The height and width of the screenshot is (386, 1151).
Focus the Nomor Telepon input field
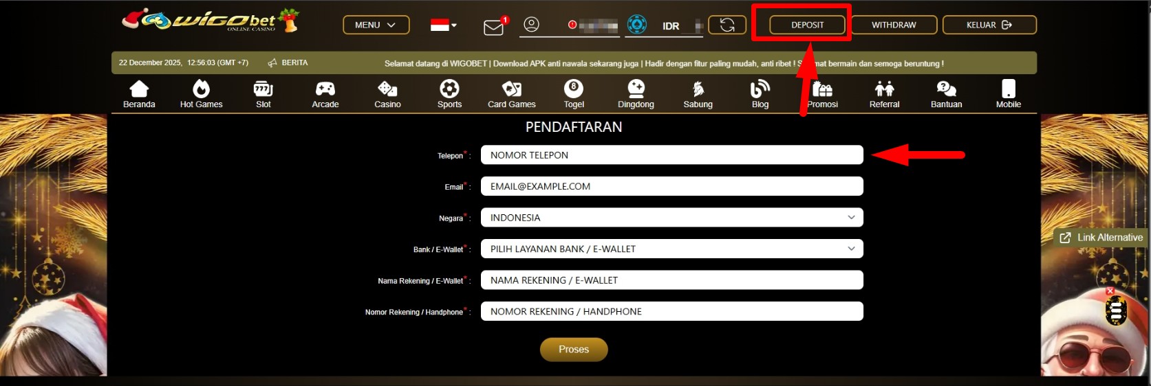pyautogui.click(x=671, y=155)
